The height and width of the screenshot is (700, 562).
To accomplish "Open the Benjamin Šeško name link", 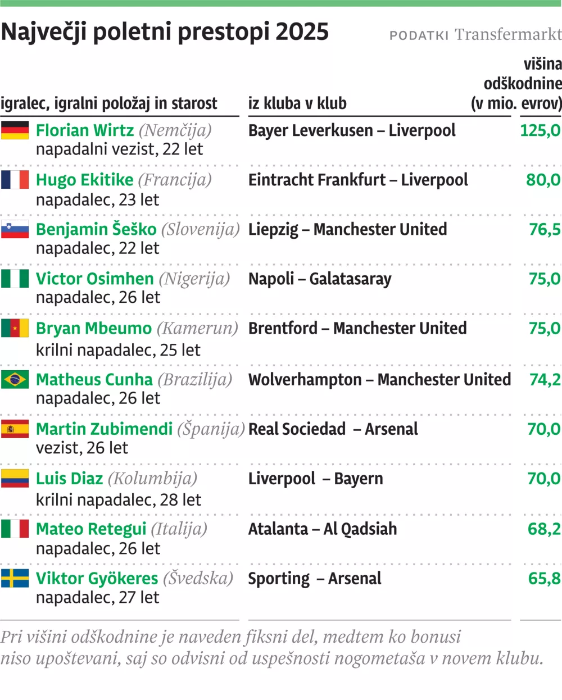I will coord(96,229).
